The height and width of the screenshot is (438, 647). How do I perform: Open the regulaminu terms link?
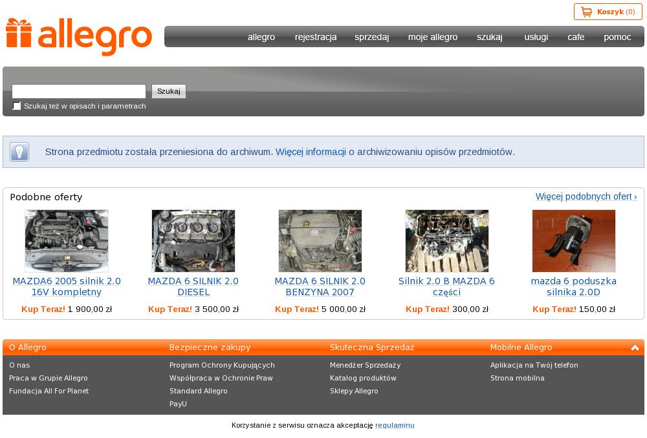pyautogui.click(x=395, y=425)
